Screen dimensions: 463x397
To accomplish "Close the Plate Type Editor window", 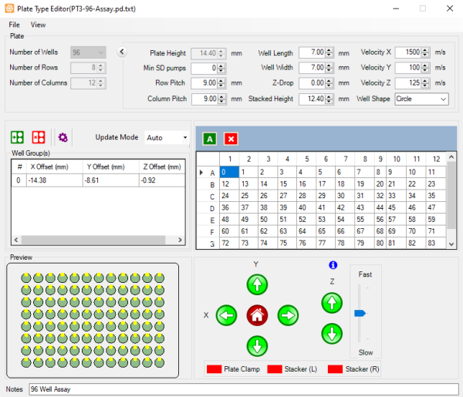I will click(450, 8).
